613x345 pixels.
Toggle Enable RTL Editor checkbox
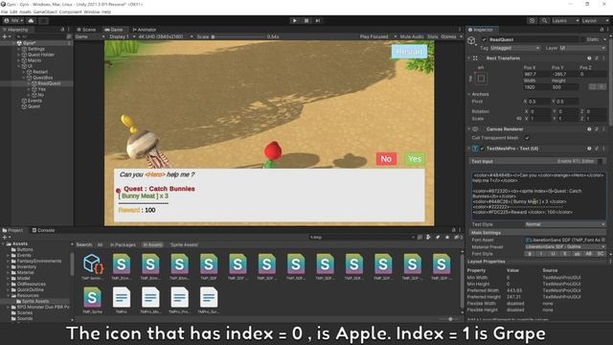[600, 161]
